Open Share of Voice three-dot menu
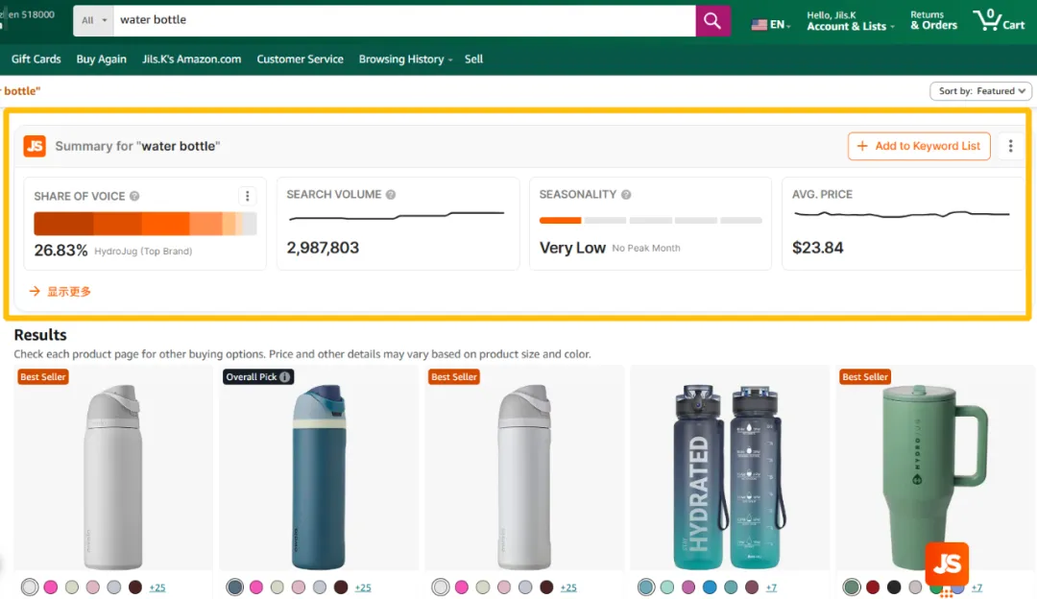Image resolution: width=1037 pixels, height=599 pixels. (248, 196)
